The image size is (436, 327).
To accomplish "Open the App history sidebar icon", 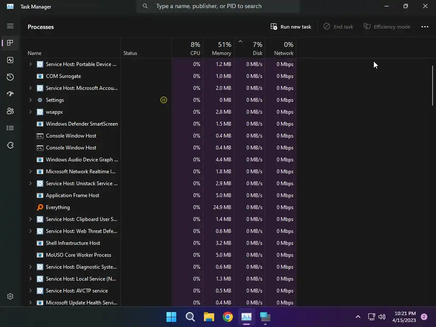I will (x=10, y=77).
